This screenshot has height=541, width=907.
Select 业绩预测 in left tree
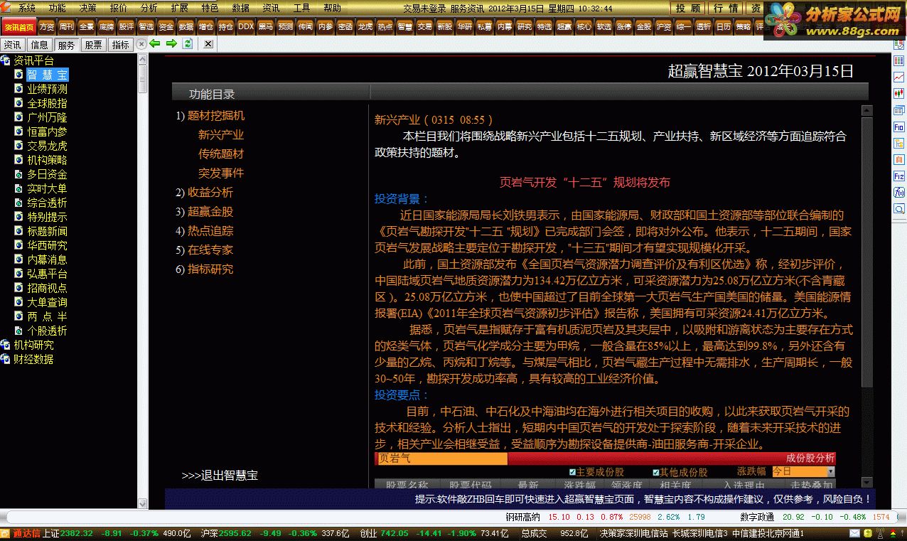point(47,89)
